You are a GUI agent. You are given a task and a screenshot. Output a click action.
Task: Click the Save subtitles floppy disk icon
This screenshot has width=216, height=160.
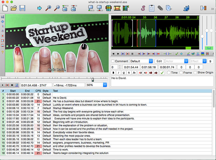pos(23,8)
